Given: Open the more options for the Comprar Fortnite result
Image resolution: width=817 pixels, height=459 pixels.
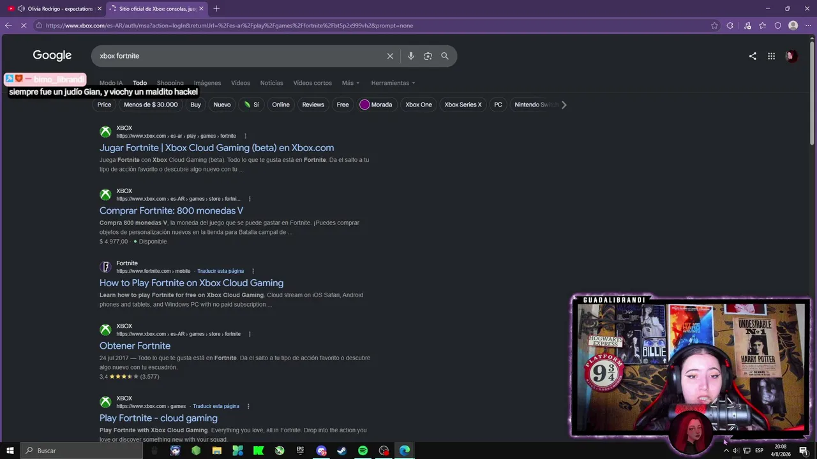Looking at the screenshot, I should click(250, 199).
